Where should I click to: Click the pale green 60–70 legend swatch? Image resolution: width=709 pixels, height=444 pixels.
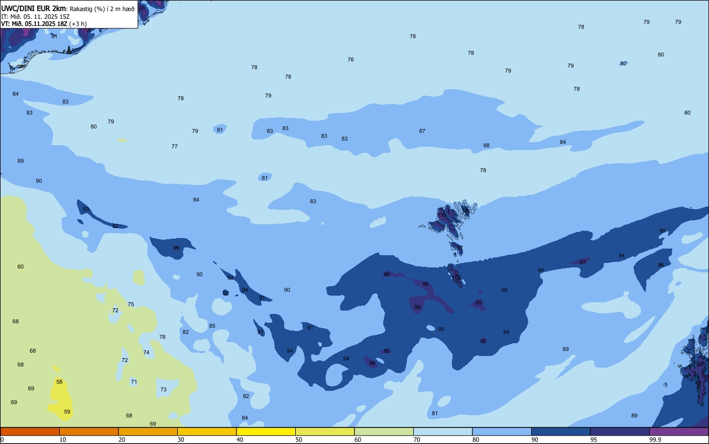384,431
